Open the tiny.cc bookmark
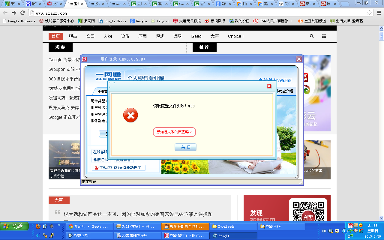The image size is (384, 240). click(x=160, y=21)
